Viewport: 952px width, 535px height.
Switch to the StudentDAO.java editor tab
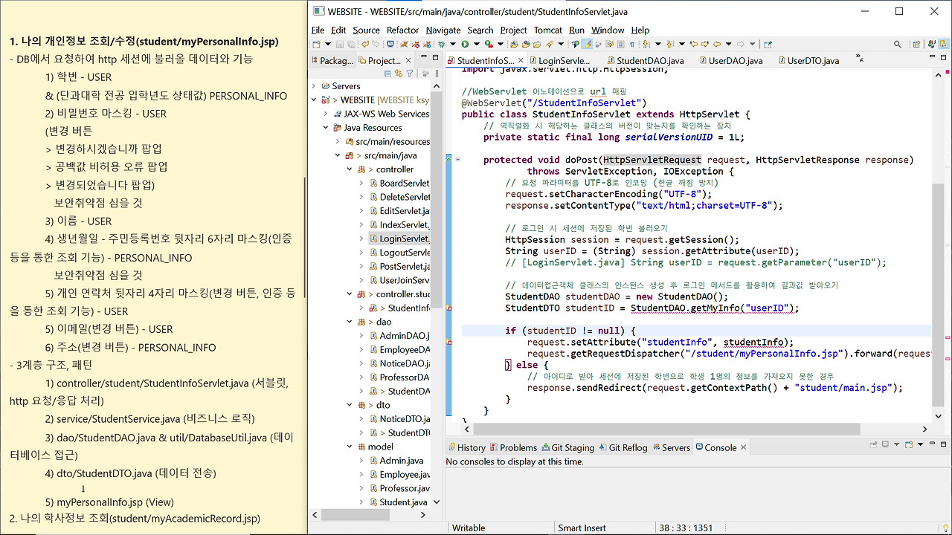pos(643,61)
